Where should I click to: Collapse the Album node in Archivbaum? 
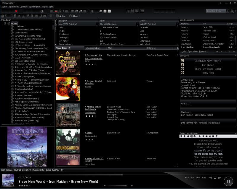(x=5, y=23)
